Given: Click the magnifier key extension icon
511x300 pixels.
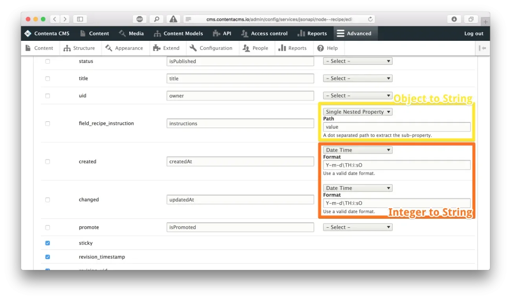Looking at the screenshot, I should tap(156, 19).
